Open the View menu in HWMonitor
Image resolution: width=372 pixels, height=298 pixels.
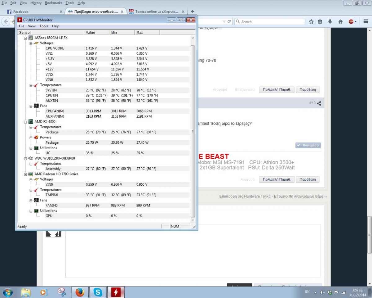tap(32, 26)
